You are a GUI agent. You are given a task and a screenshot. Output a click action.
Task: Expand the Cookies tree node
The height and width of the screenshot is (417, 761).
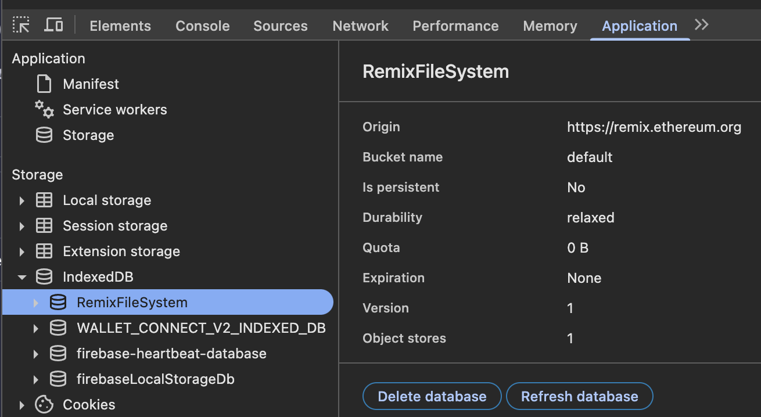pos(21,405)
